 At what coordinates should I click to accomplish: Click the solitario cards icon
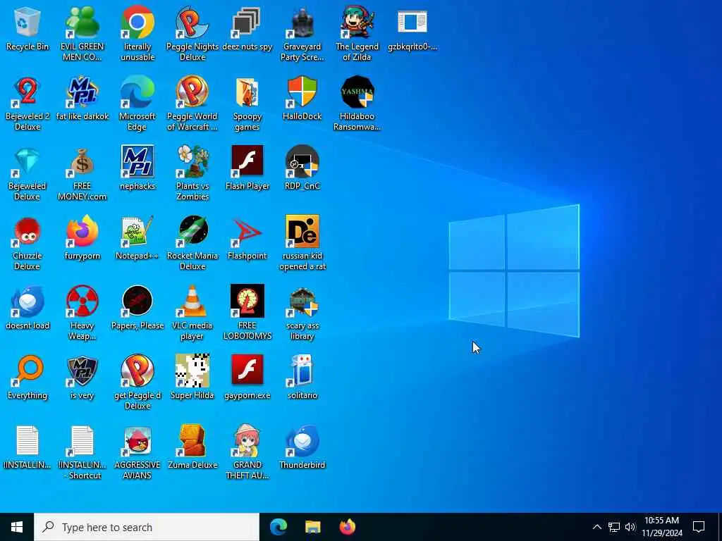302,371
